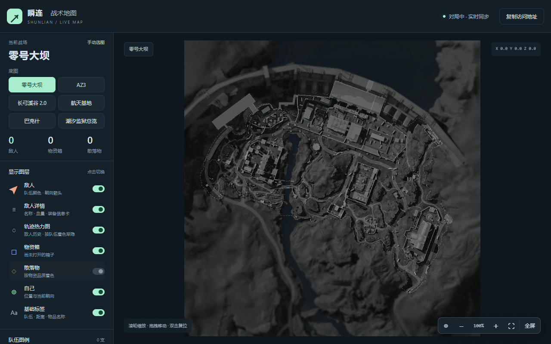Click the 零号大坝 map label chip

click(x=139, y=49)
